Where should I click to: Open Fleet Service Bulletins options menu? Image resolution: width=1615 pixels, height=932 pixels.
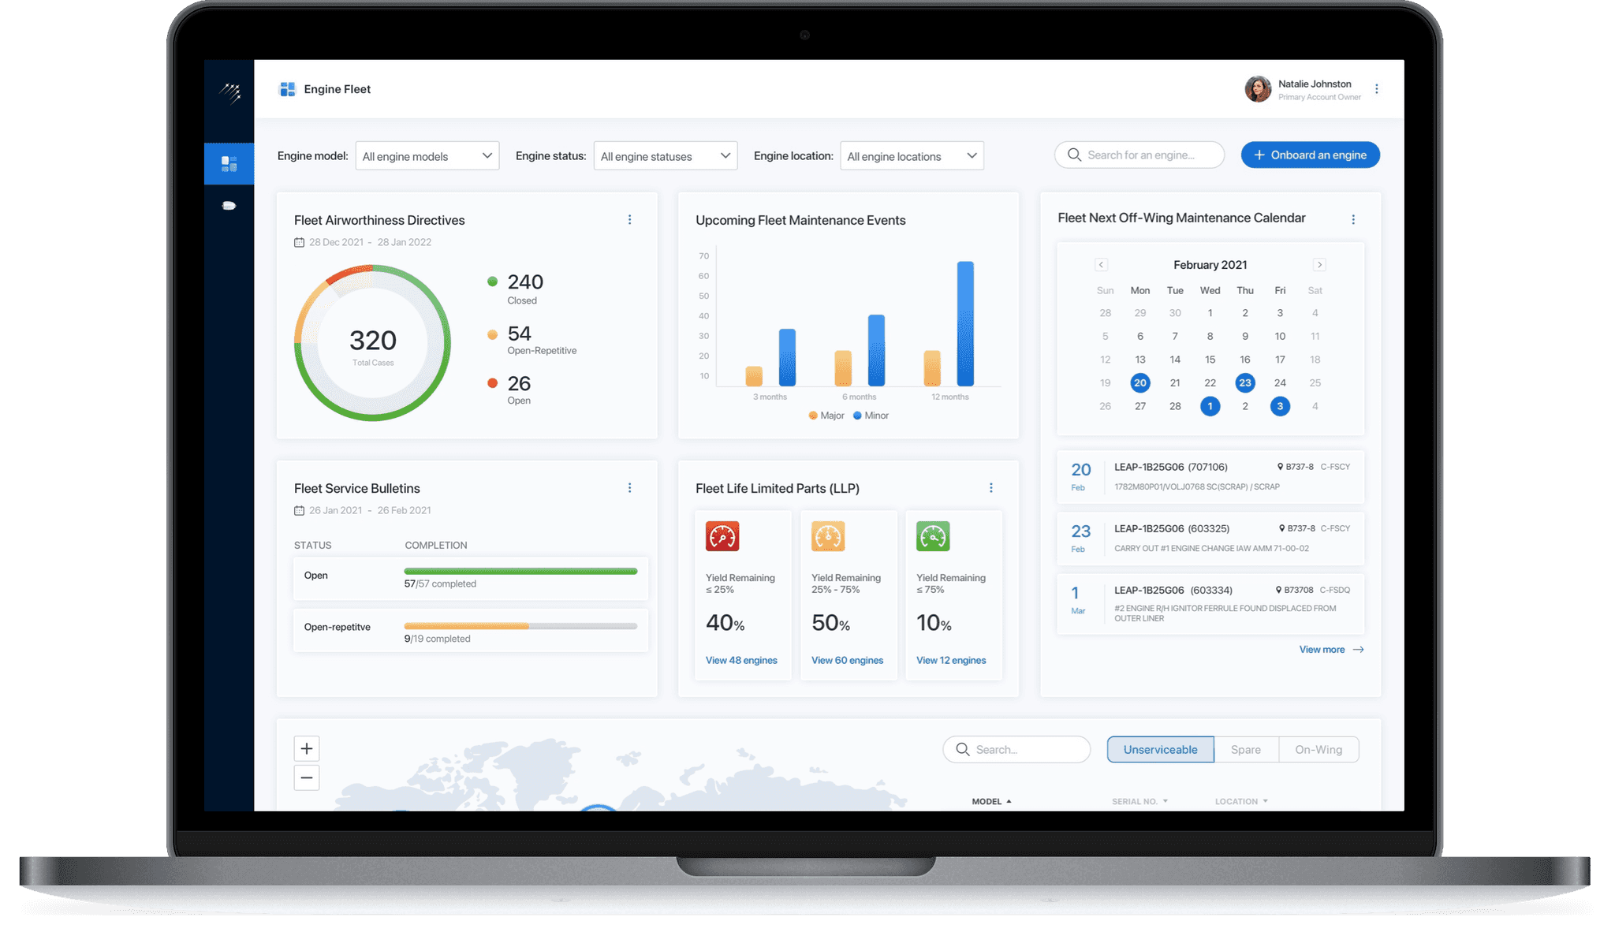tap(629, 488)
